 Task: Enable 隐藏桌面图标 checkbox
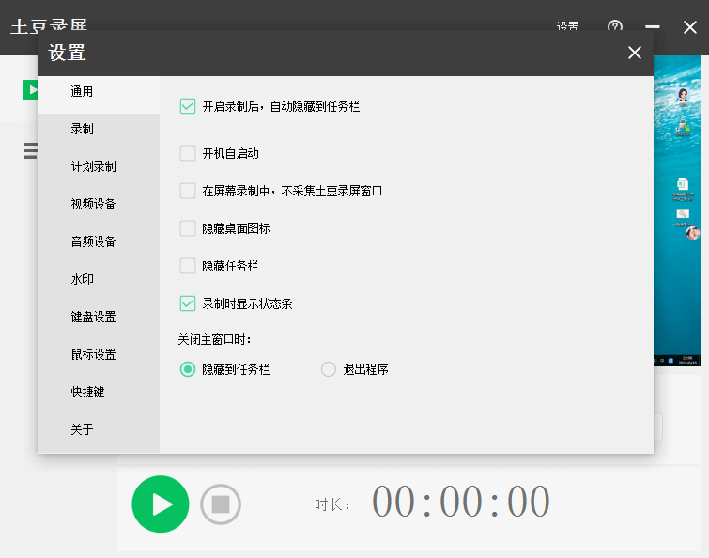(x=188, y=228)
